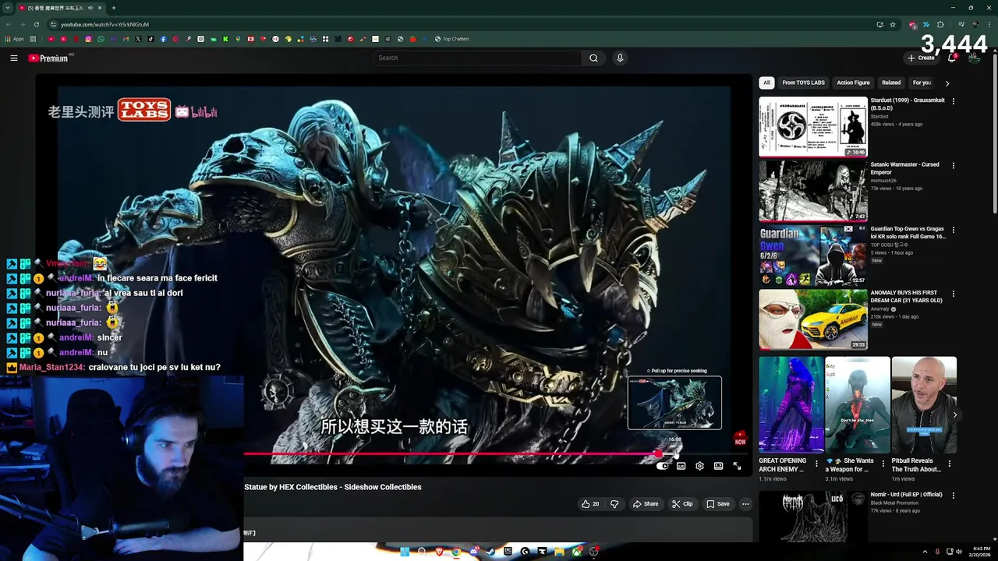Select the From TOYS LABS chip
The height and width of the screenshot is (561, 998).
803,83
